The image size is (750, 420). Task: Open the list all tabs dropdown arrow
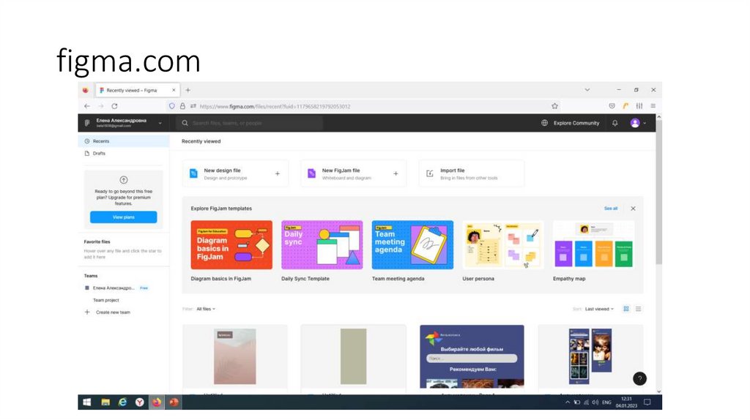[x=587, y=90]
